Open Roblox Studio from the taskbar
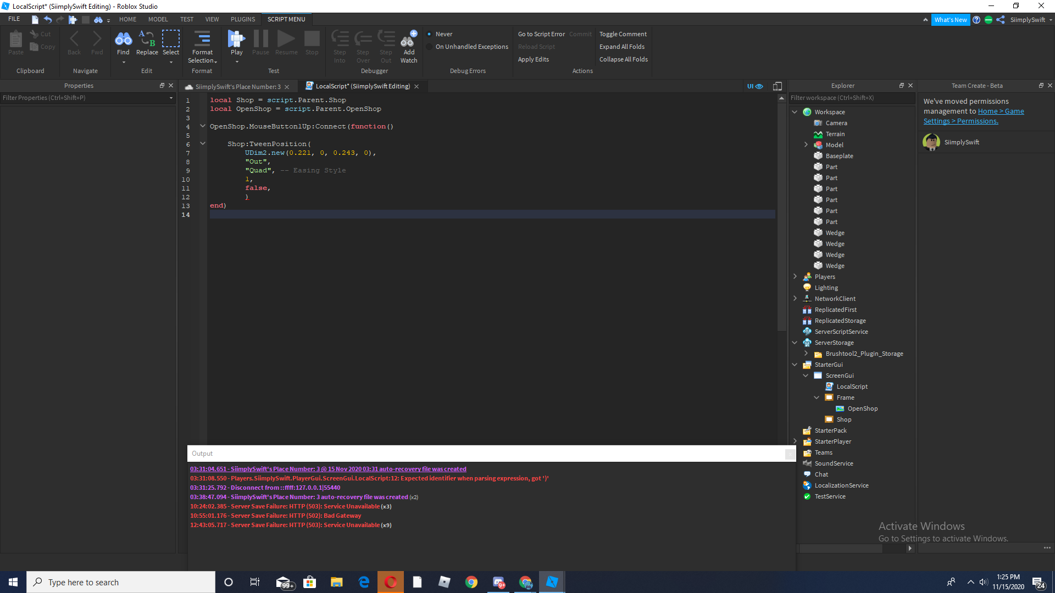This screenshot has width=1055, height=593. [x=552, y=582]
